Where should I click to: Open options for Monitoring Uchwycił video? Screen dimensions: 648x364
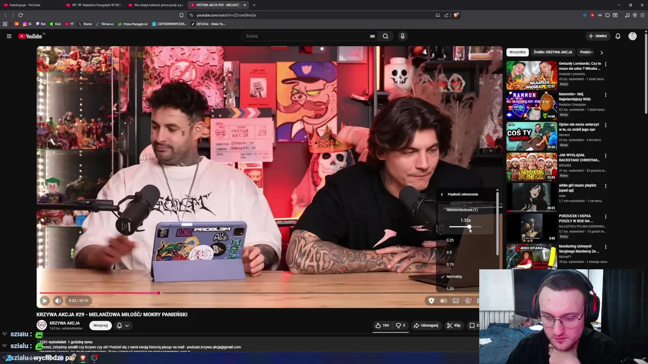pos(605,247)
